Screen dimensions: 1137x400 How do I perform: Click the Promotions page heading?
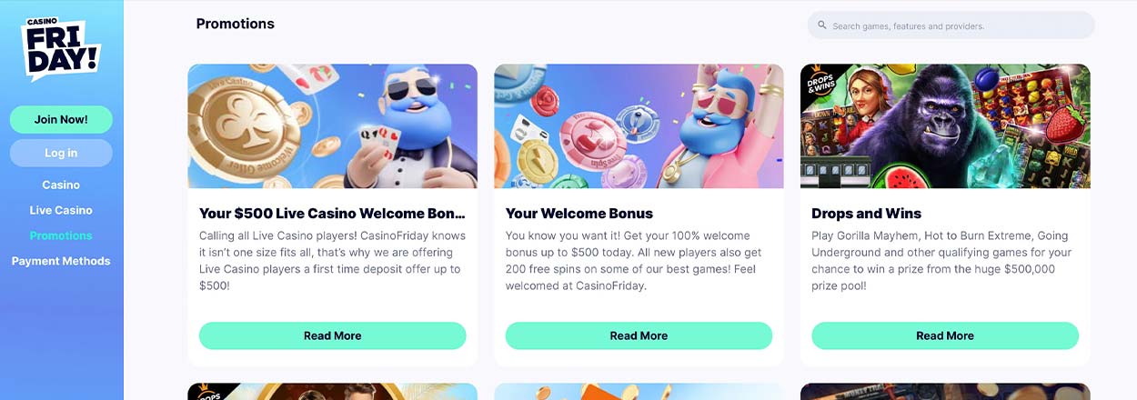(236, 24)
